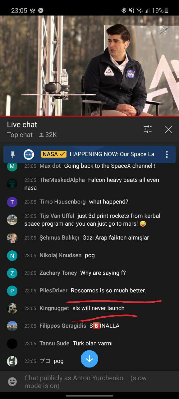This screenshot has width=179, height=399.
Task: Open PilesDriver's P avatar icon
Action: coord(12,291)
